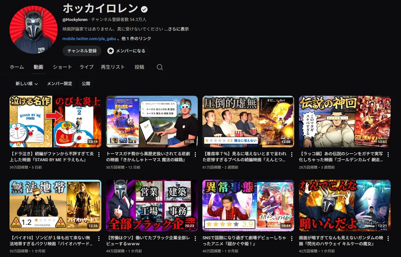Switch to the 再生リスト tab
Image resolution: width=401 pixels, height=257 pixels.
pyautogui.click(x=113, y=67)
